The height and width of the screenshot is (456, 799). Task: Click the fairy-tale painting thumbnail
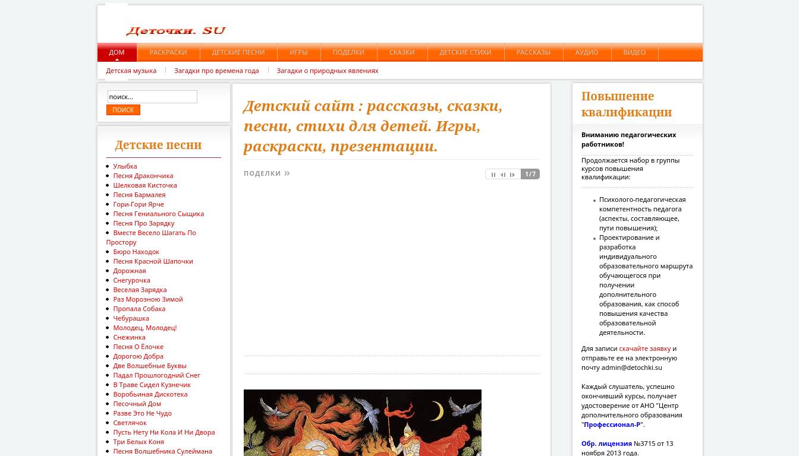click(363, 423)
